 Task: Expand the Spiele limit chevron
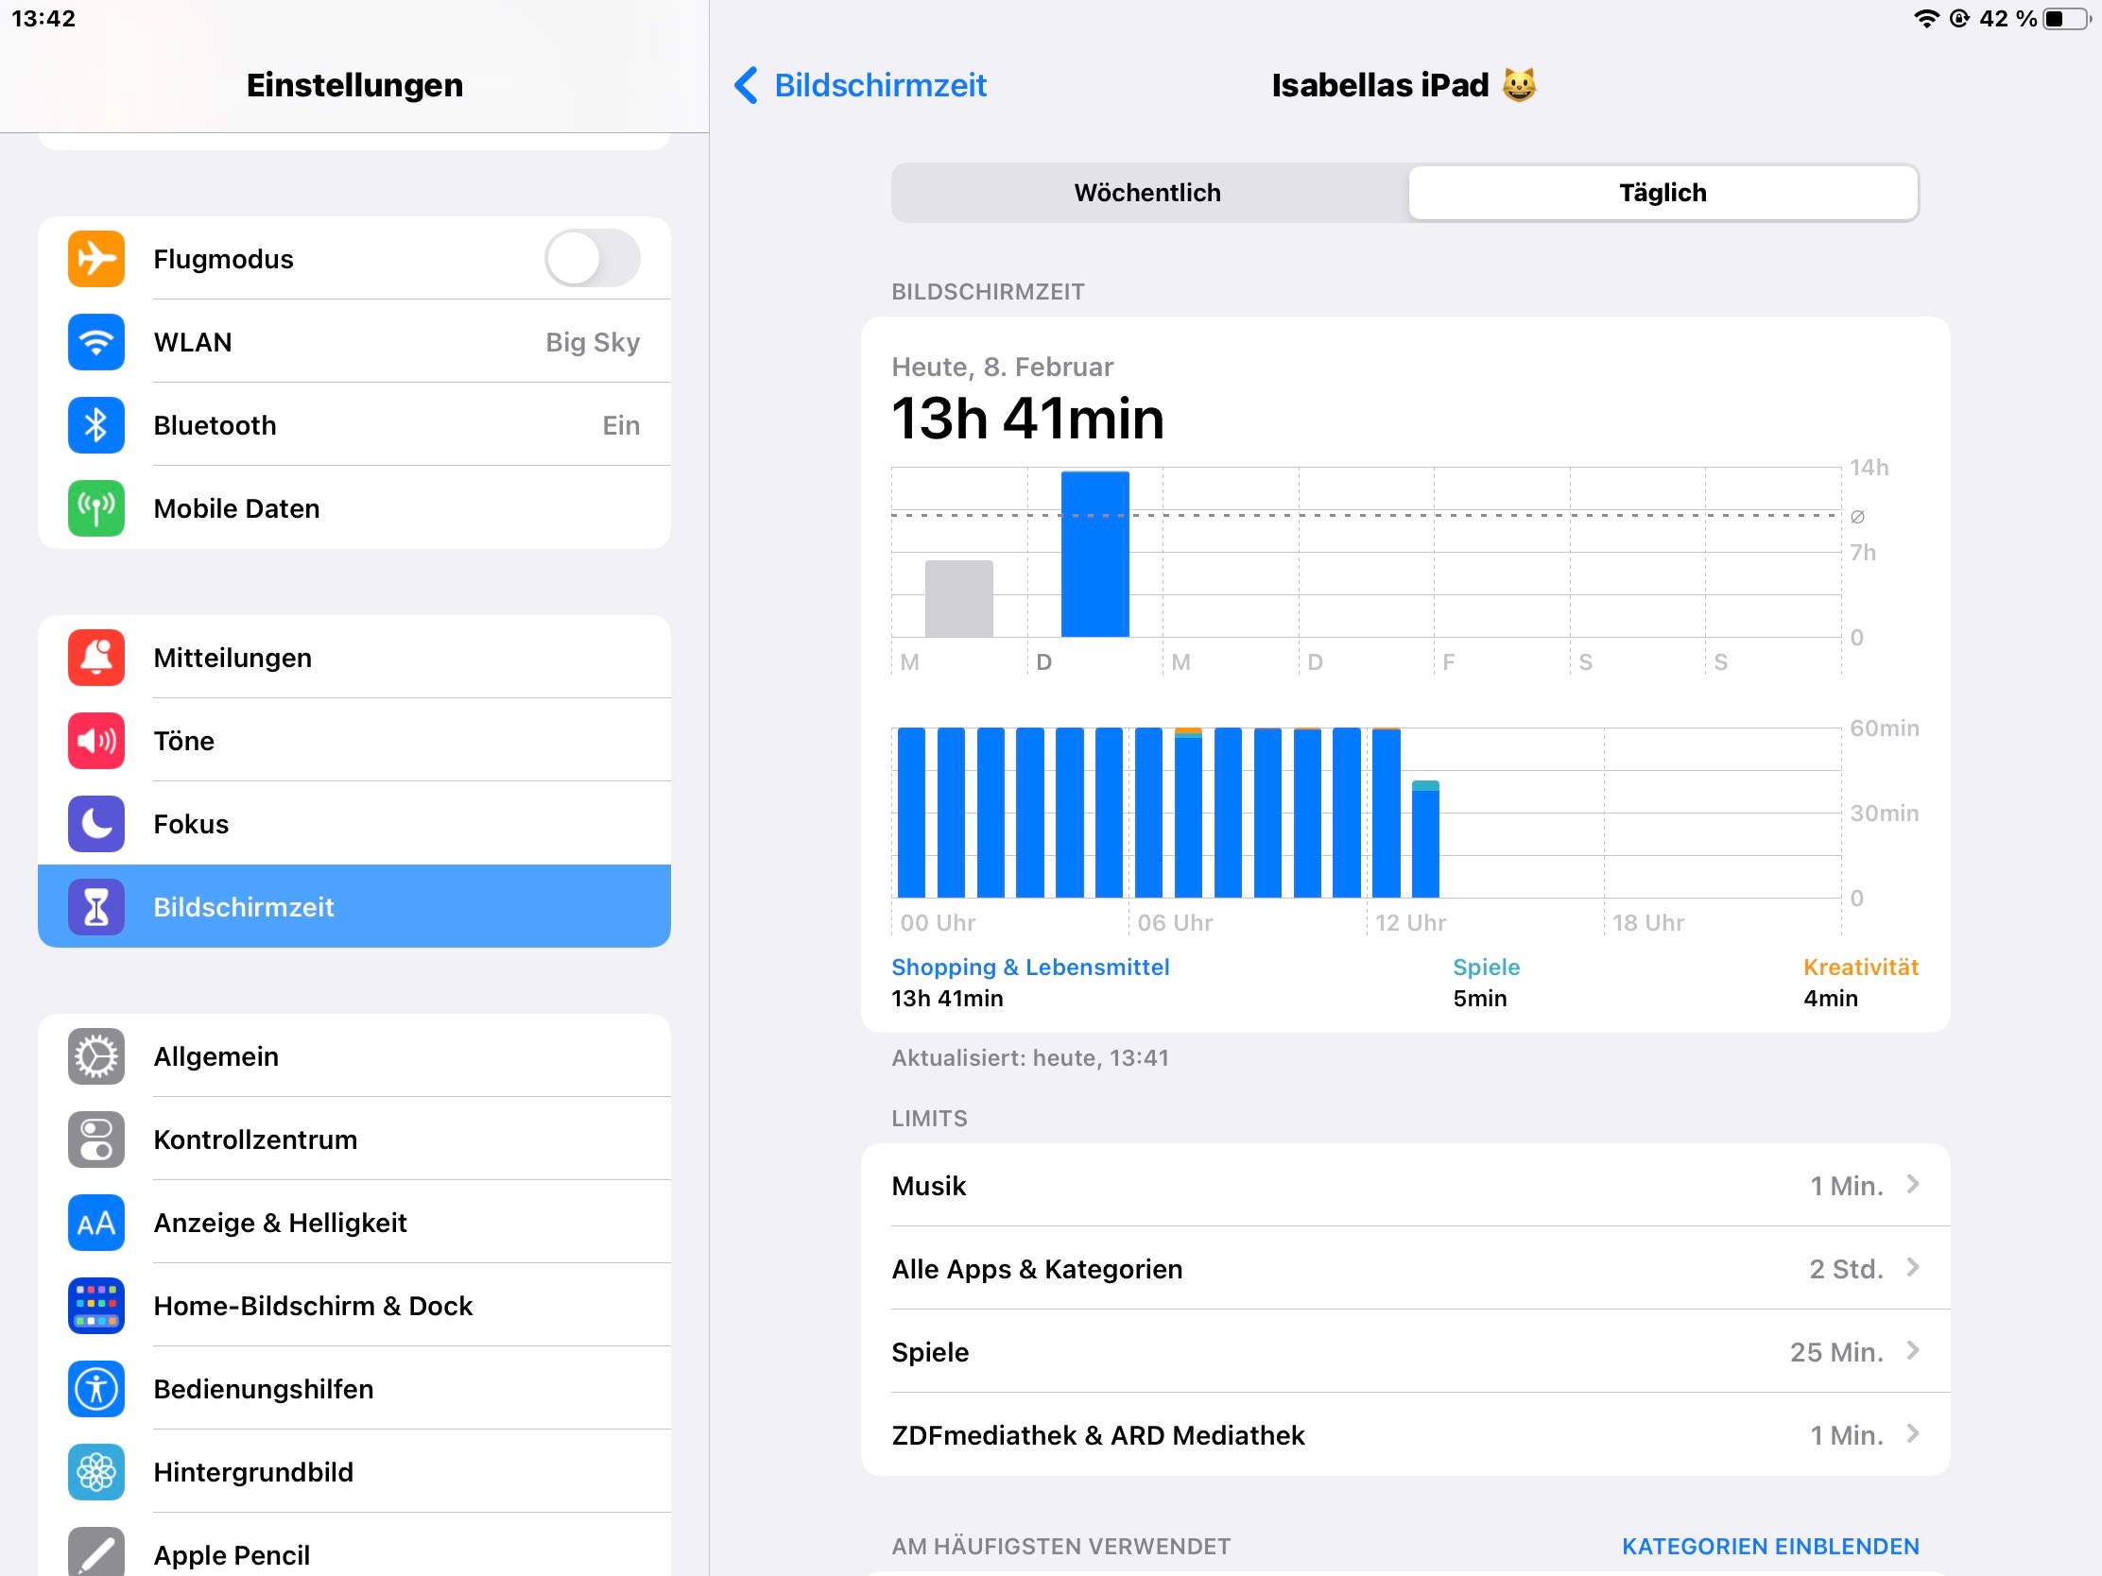click(1912, 1351)
